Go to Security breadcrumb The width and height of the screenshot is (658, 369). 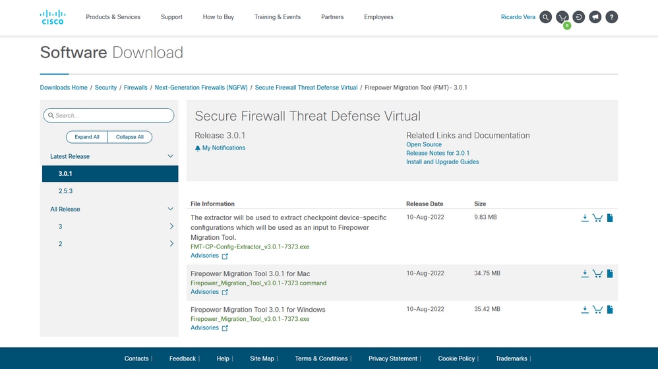pos(105,88)
